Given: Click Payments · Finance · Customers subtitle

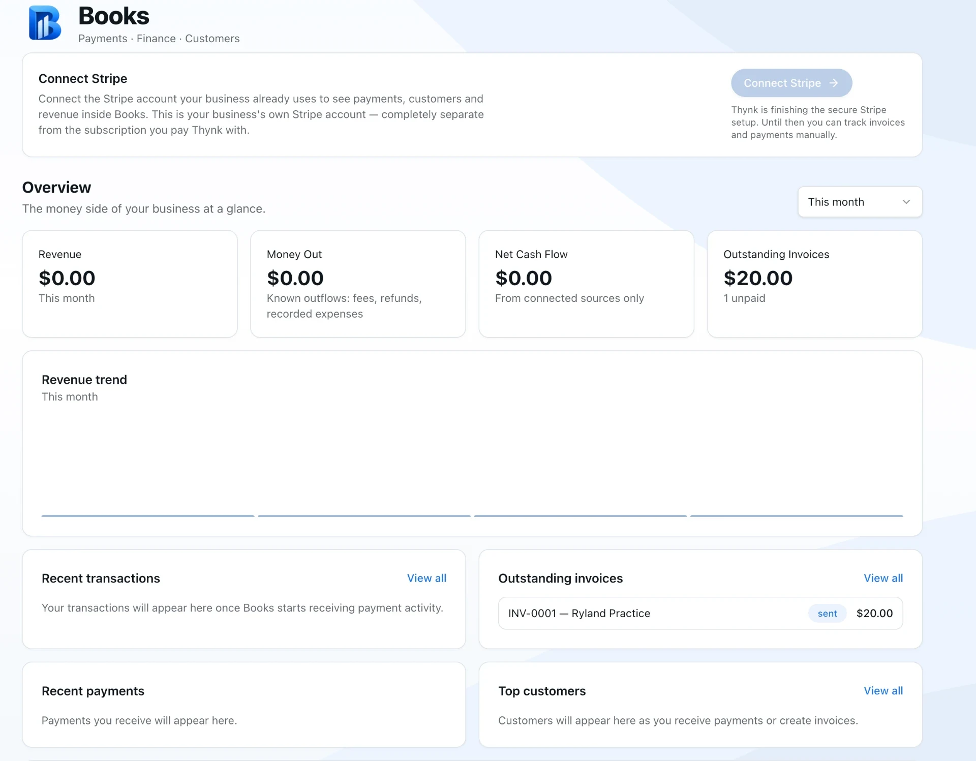Looking at the screenshot, I should (159, 39).
